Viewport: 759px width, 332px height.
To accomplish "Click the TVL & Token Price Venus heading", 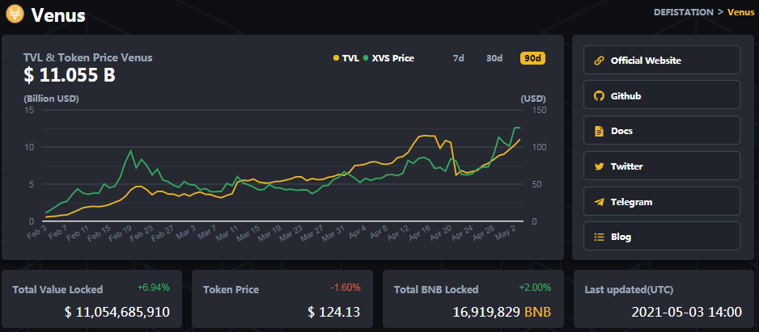I will tap(87, 57).
